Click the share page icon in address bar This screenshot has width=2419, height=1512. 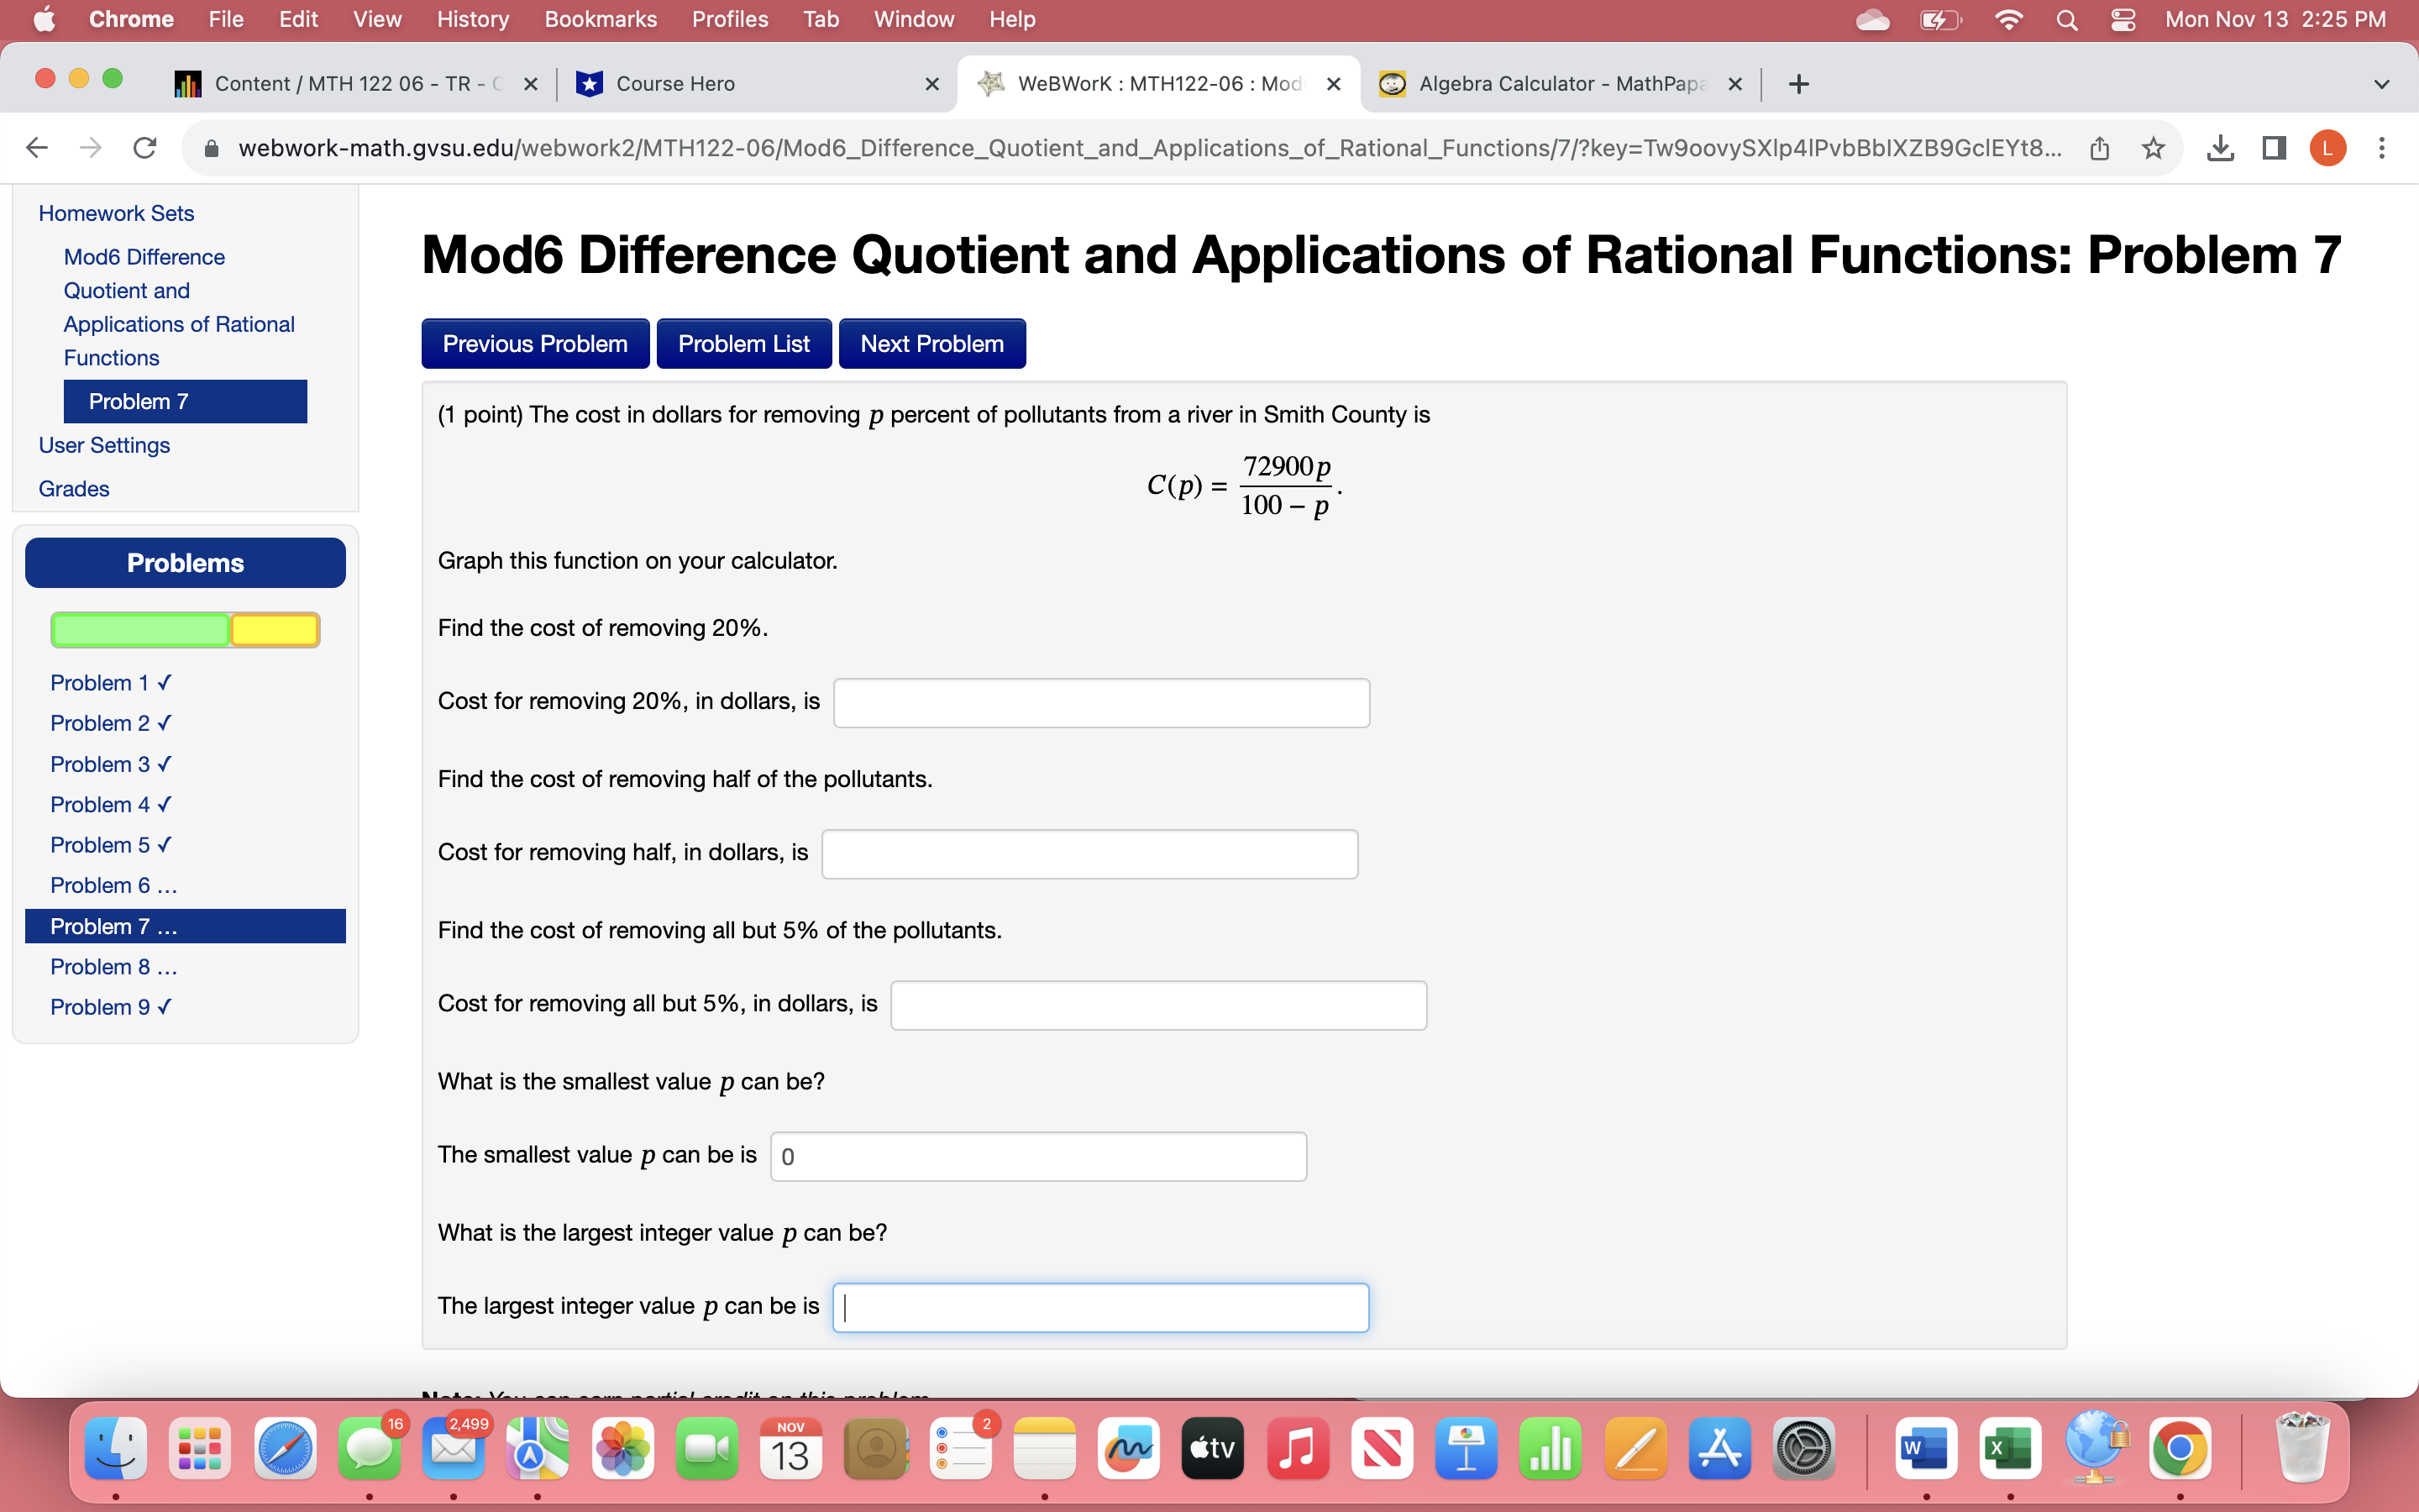tap(2099, 148)
